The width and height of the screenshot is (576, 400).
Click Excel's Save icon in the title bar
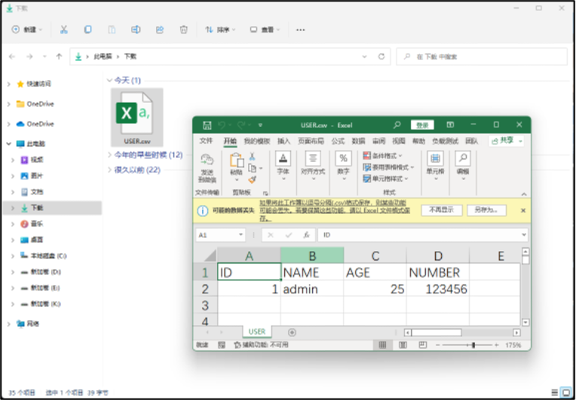click(x=207, y=125)
